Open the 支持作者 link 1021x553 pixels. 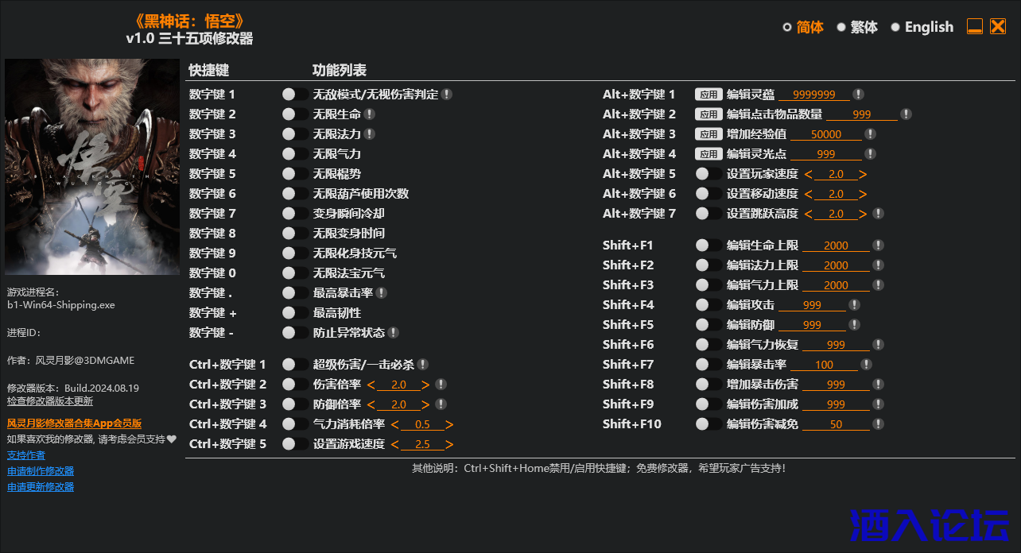pyautogui.click(x=26, y=454)
